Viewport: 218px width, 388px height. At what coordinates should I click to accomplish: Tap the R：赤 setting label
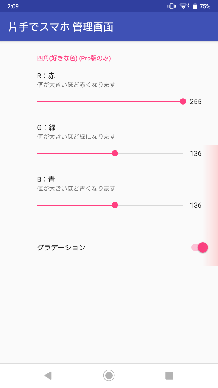[x=46, y=76]
